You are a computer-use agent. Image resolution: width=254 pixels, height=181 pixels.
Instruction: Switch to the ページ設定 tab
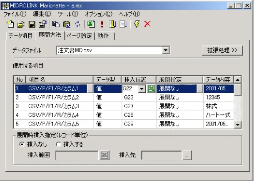[80, 36]
